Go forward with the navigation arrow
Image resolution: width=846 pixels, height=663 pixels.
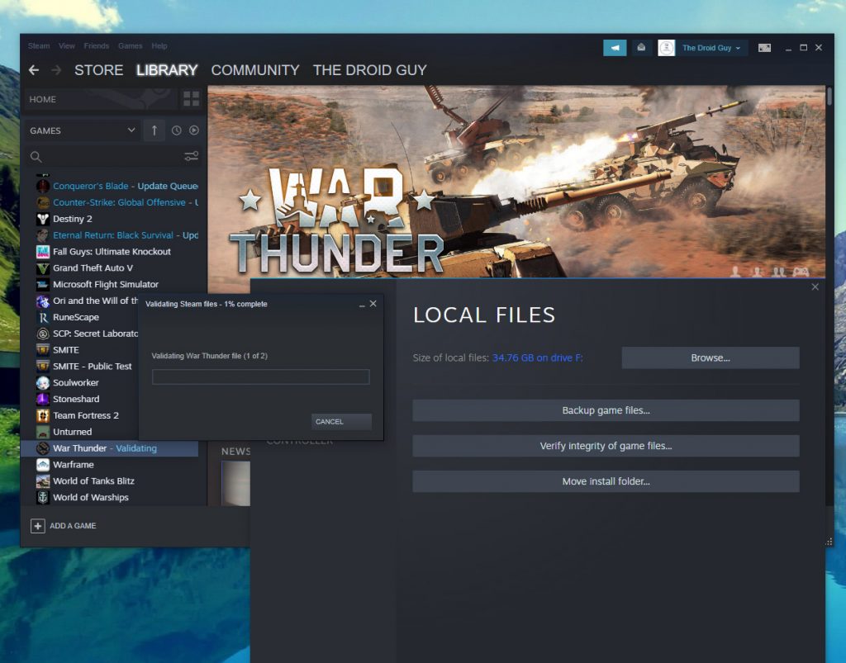click(56, 70)
